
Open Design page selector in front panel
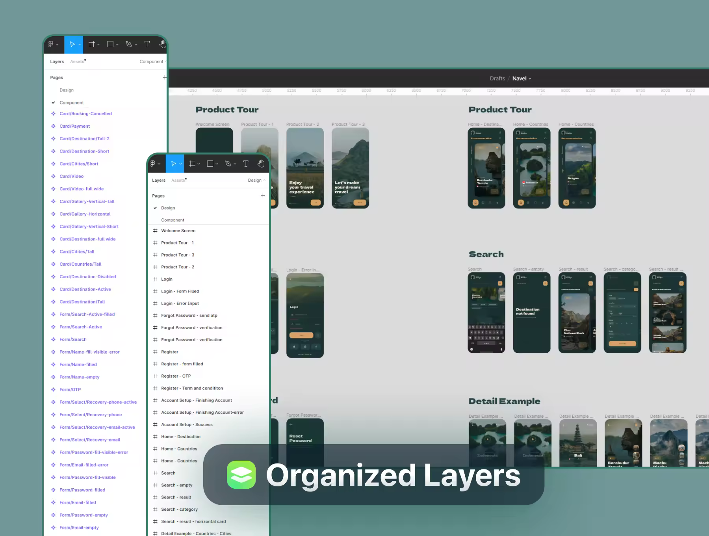256,180
